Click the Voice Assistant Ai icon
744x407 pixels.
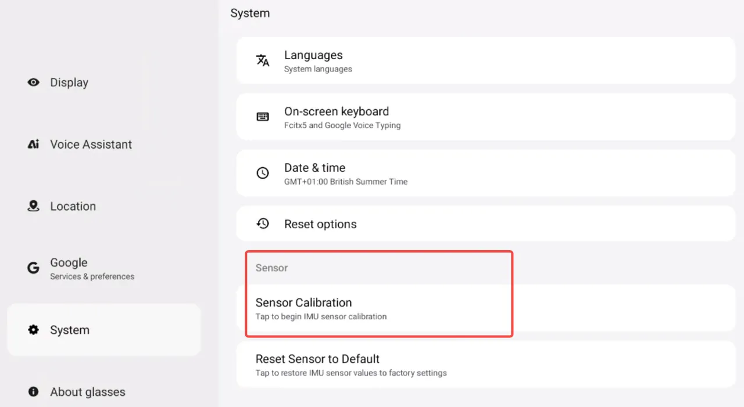34,145
